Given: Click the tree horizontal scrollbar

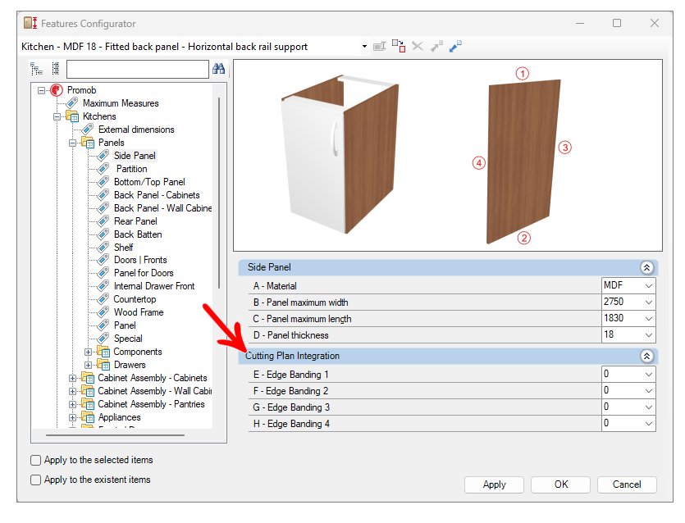Looking at the screenshot, I should coord(115,435).
